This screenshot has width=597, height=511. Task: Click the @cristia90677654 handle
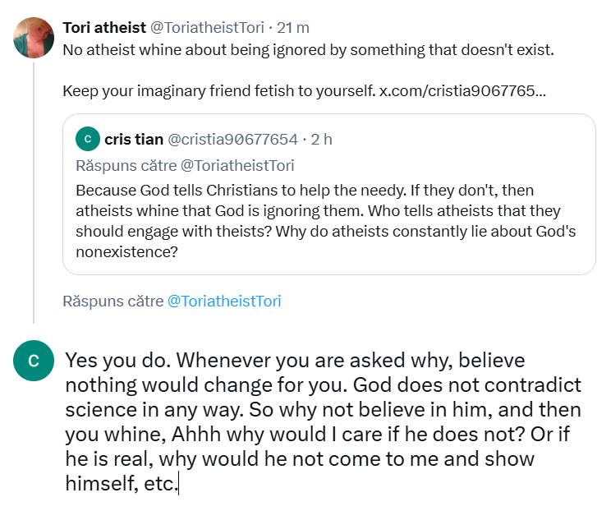pyautogui.click(x=232, y=139)
